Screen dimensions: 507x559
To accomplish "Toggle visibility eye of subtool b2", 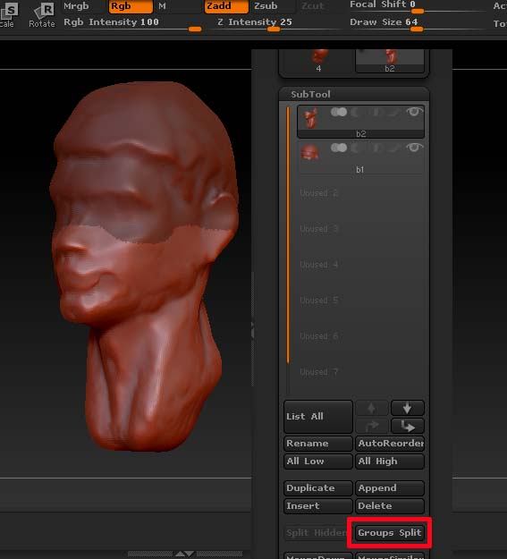I will 414,112.
